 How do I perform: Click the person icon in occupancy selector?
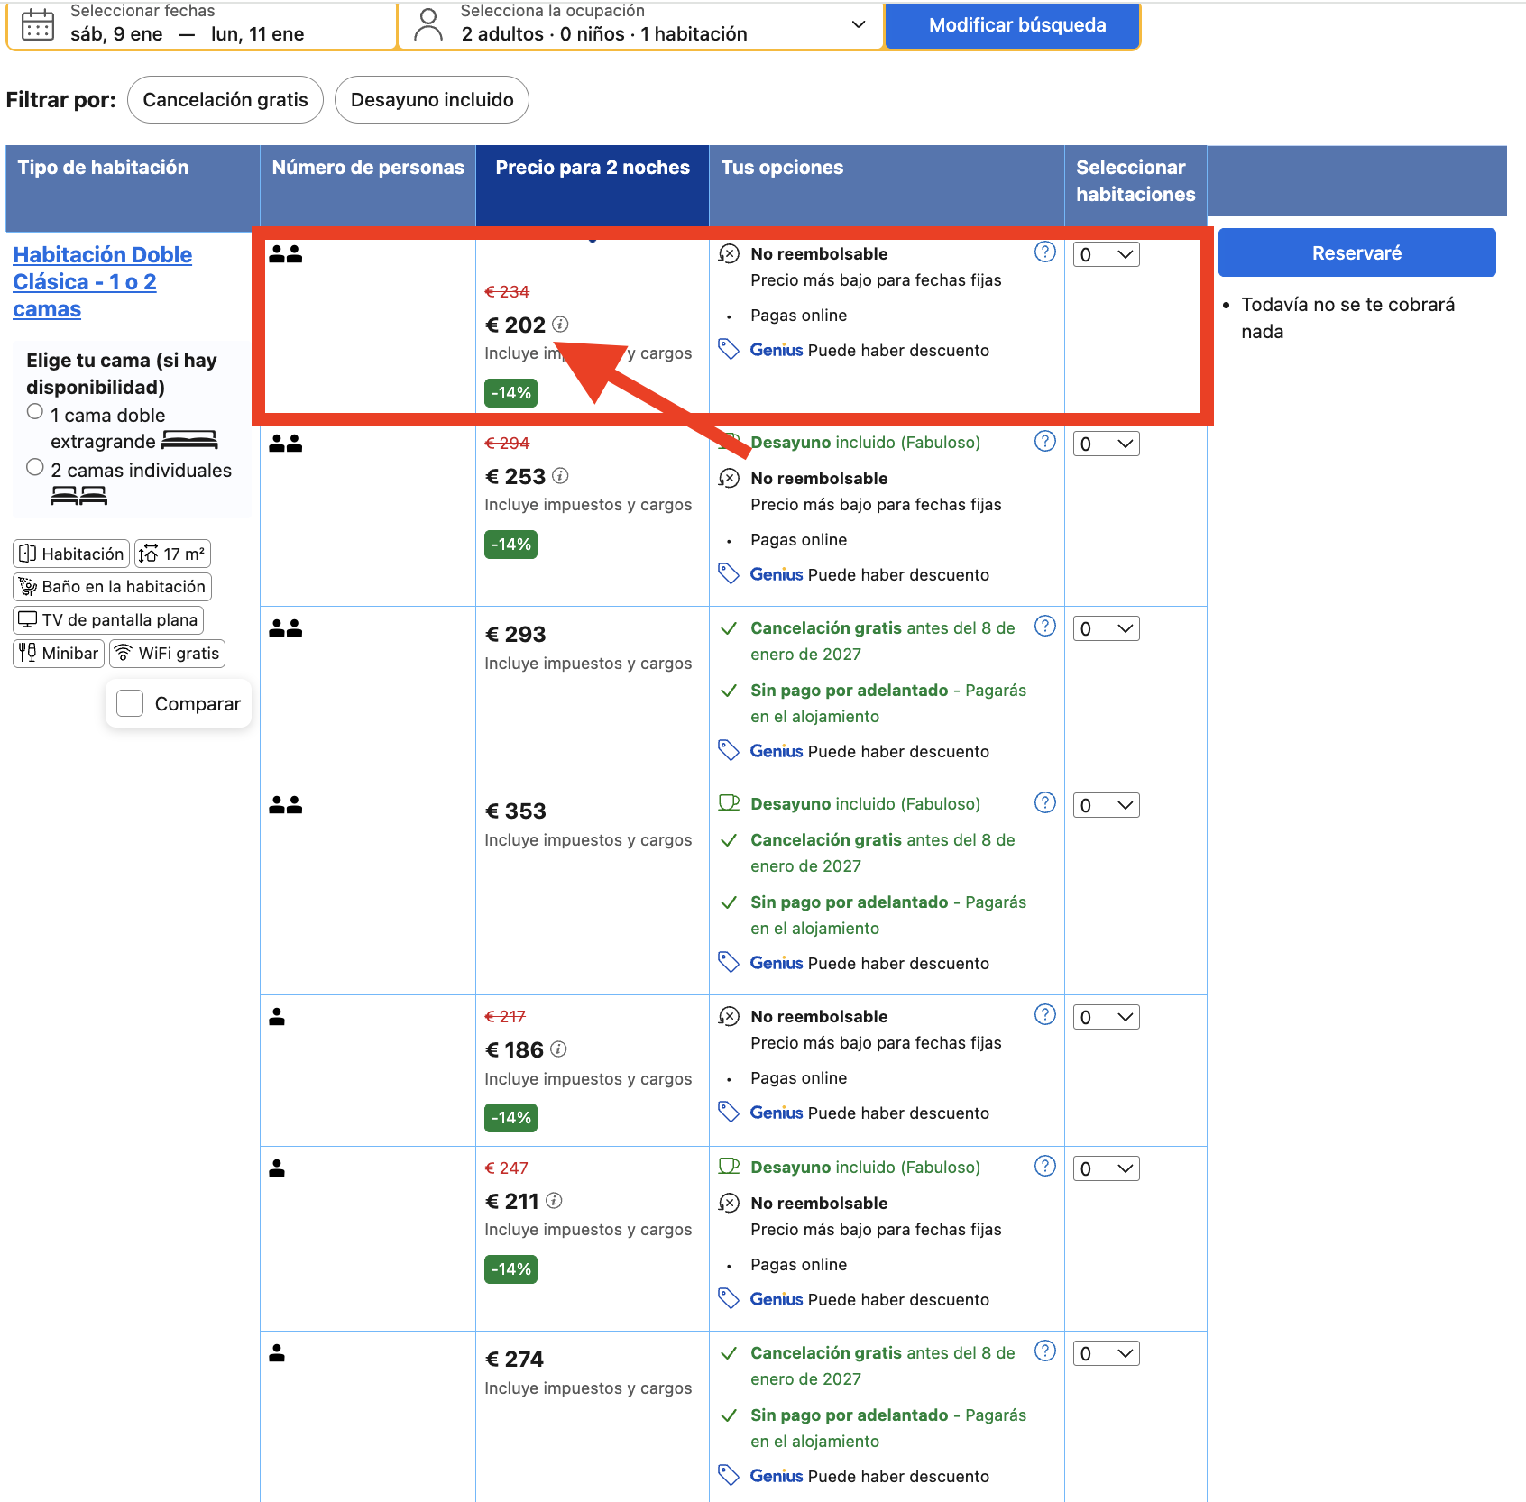(x=428, y=24)
